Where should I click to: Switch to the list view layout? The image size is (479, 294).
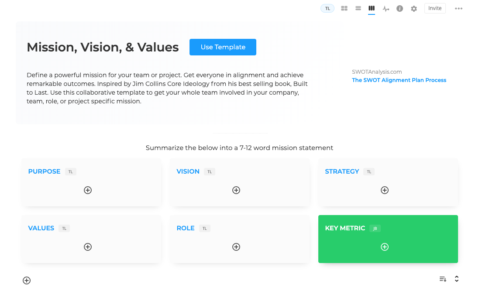[x=358, y=8]
